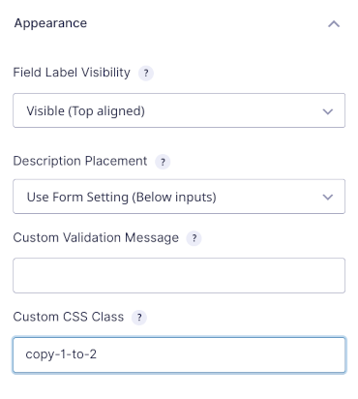
Task: Click the Appearance section heading
Action: point(50,23)
